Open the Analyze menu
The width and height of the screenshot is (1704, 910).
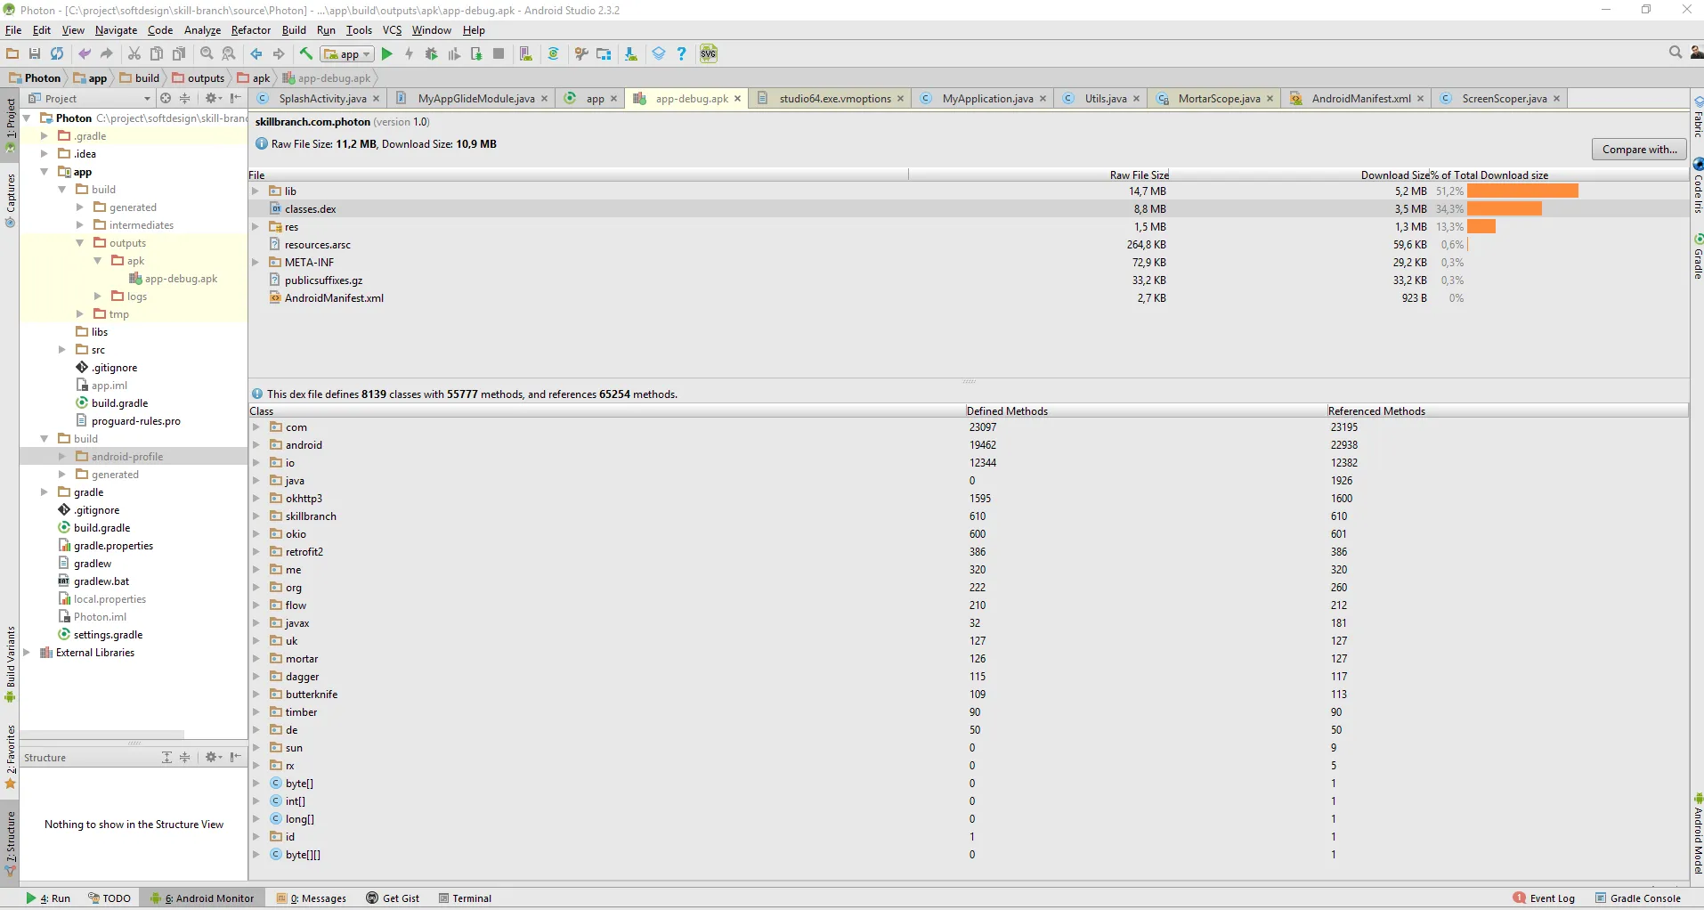202,30
